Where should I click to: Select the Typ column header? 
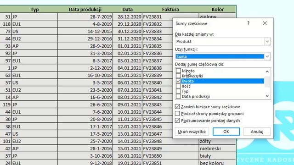tap(35, 9)
